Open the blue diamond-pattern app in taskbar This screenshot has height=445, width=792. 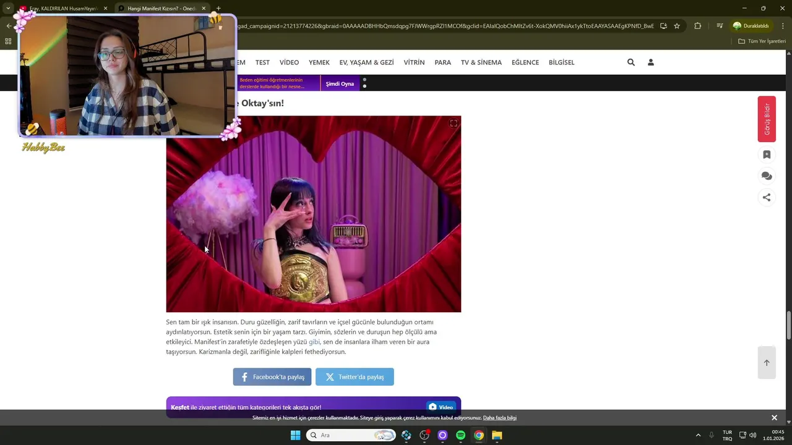click(x=407, y=435)
